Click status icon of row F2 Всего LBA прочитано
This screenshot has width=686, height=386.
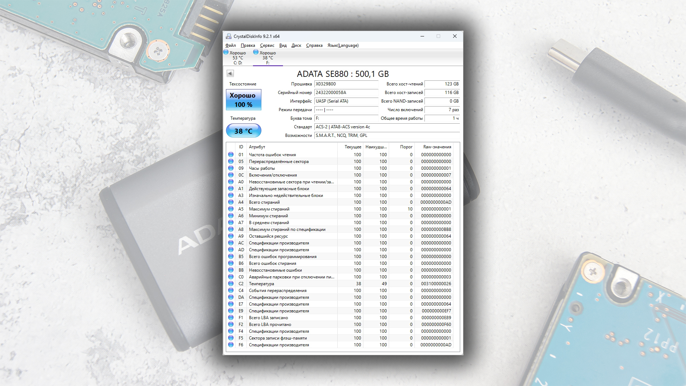pos(231,325)
